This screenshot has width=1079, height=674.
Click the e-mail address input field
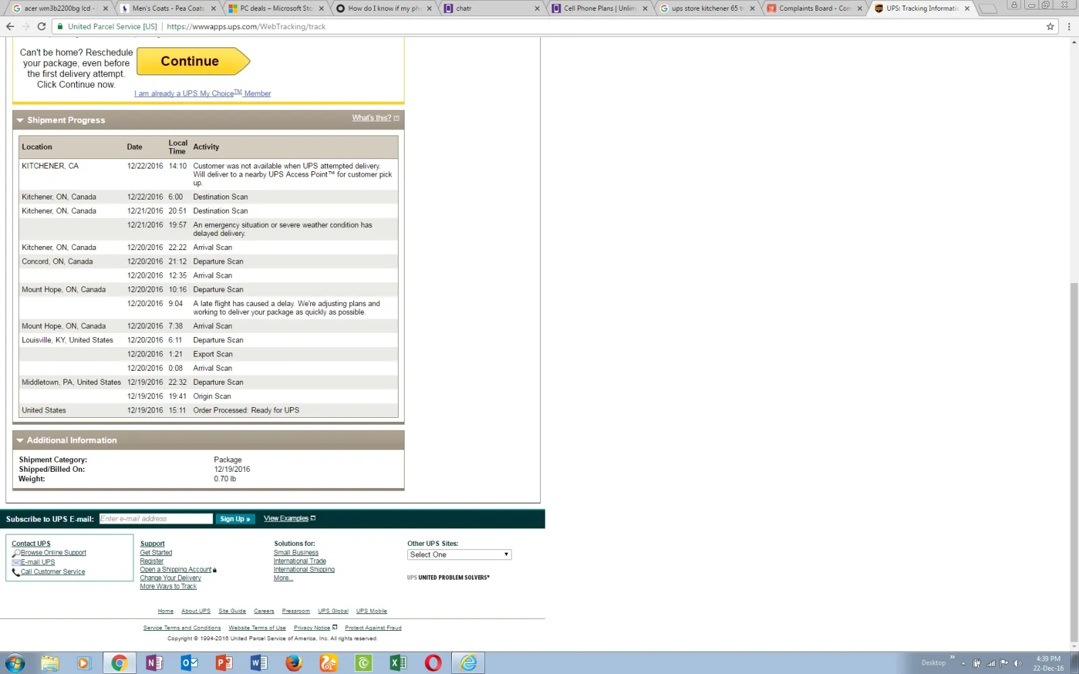click(x=156, y=519)
